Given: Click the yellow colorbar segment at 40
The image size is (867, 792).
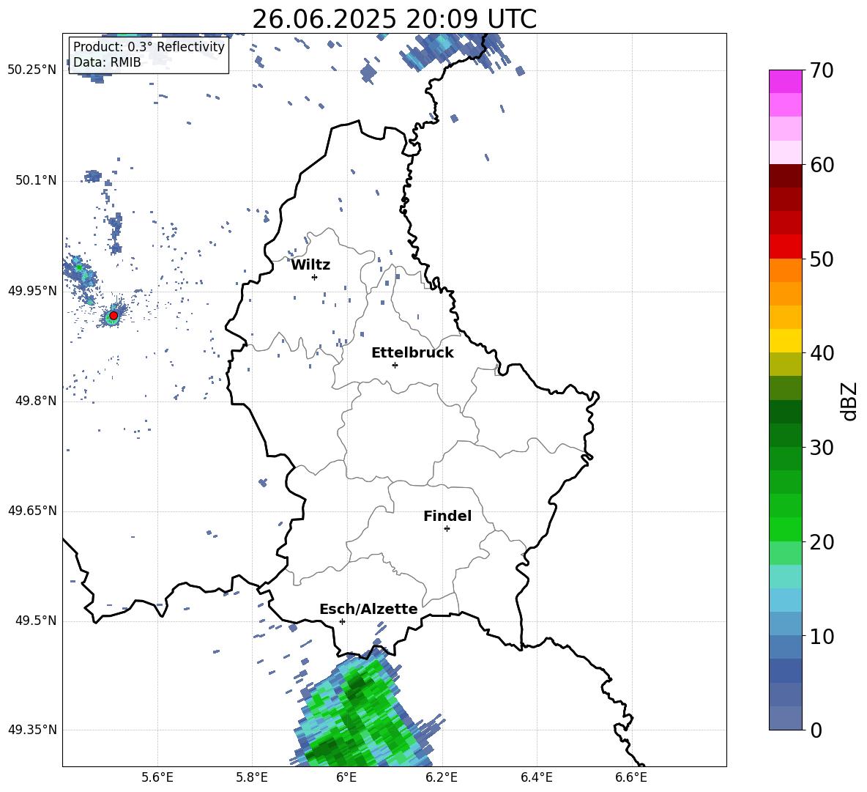Looking at the screenshot, I should click(785, 341).
